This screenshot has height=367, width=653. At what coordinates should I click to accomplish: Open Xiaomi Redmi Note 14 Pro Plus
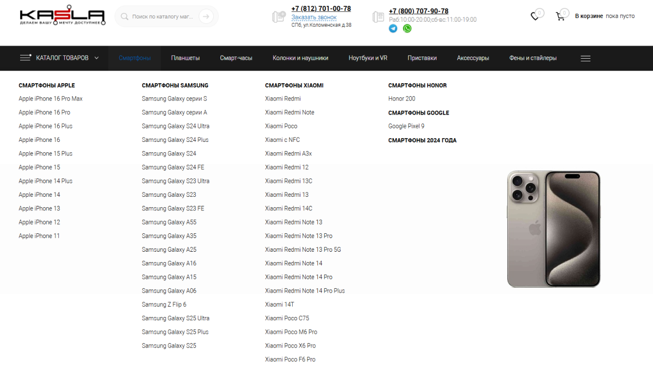coord(305,291)
